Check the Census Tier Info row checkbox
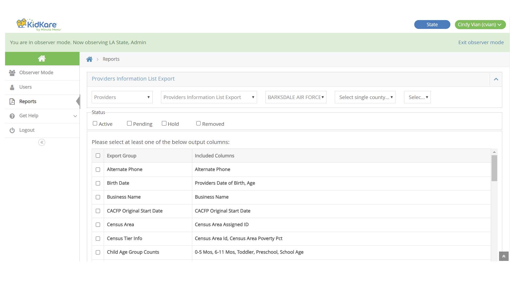 pos(98,239)
